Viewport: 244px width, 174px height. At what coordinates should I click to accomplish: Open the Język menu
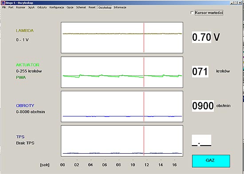31,8
